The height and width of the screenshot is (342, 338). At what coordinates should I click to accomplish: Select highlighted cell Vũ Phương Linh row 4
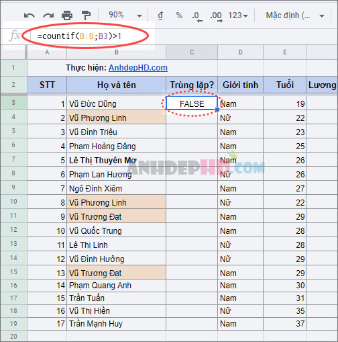point(116,118)
